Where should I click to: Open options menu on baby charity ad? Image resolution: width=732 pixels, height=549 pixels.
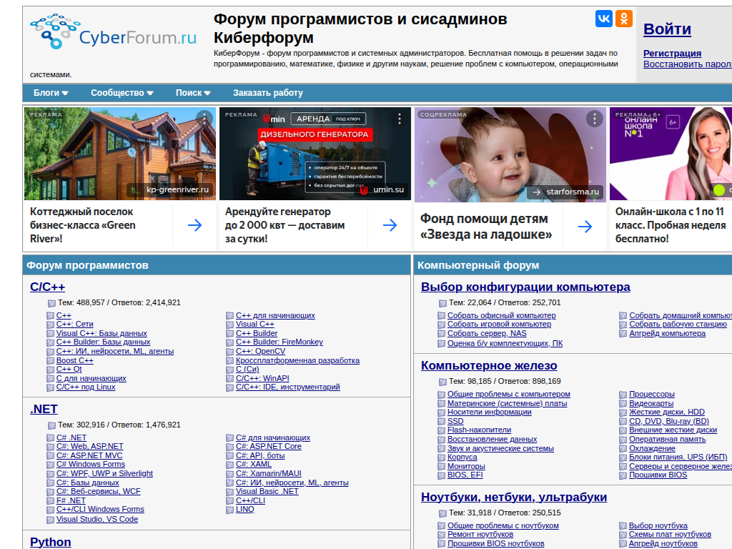tap(595, 119)
